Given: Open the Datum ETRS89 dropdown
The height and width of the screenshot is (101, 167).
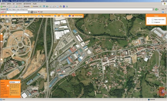Looking at the screenshot, I should point(14,82).
